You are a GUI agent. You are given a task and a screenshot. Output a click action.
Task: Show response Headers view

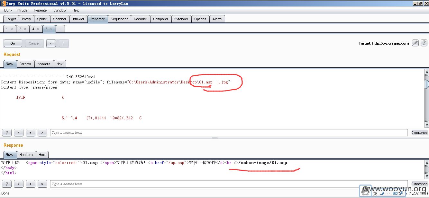[x=26, y=155]
